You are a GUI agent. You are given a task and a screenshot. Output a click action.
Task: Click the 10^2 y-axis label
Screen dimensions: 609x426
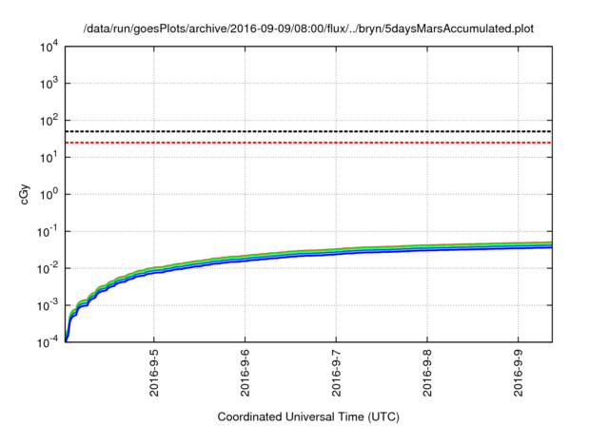tap(49, 121)
